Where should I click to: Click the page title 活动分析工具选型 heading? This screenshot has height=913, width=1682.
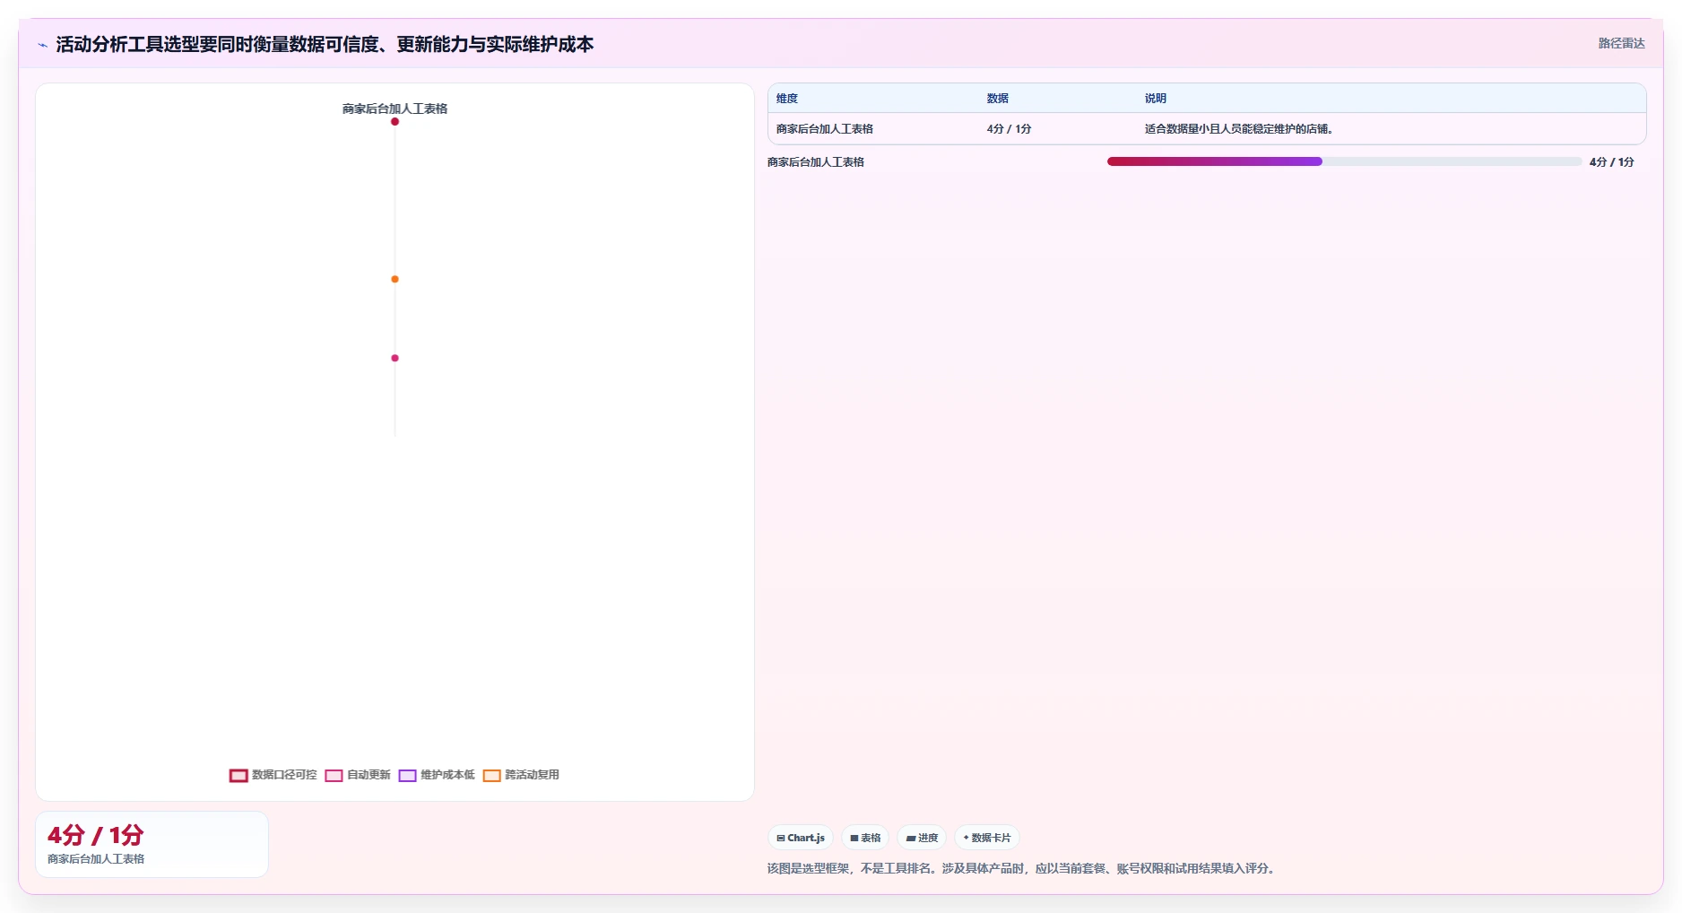[x=325, y=44]
